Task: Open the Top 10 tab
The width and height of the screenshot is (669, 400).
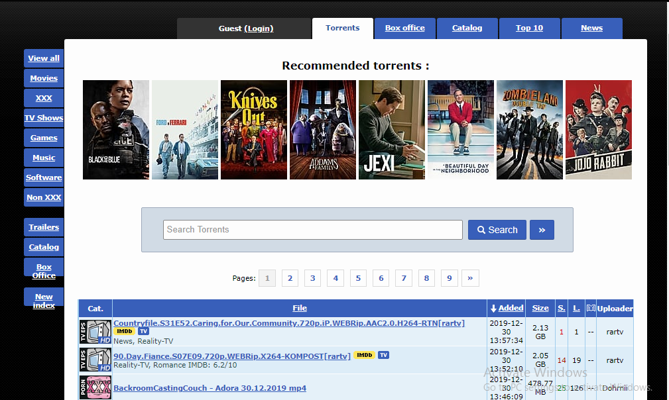Action: (x=529, y=28)
